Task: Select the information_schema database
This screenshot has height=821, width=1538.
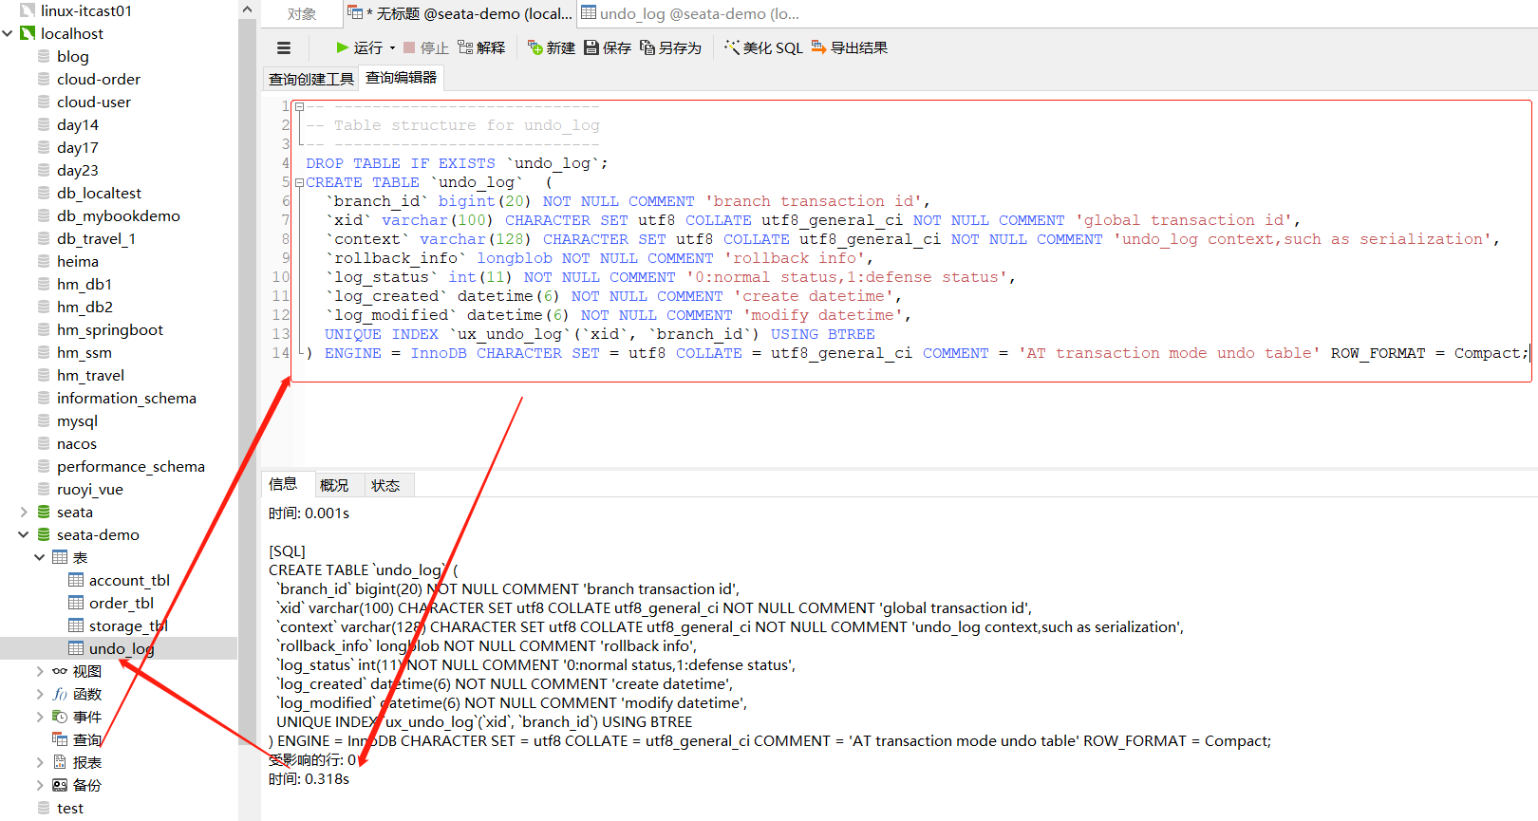Action: click(126, 398)
